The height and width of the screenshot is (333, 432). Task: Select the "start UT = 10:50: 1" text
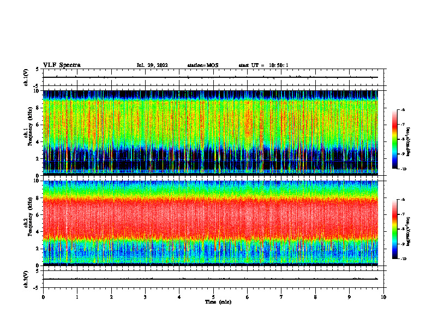tap(263, 65)
